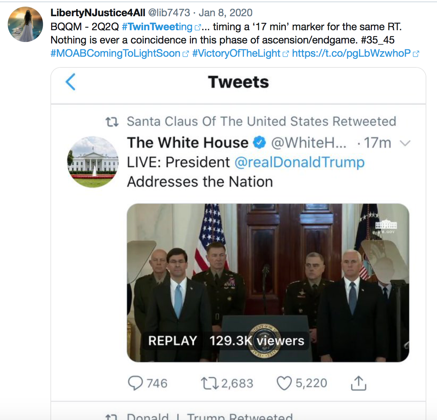
Task: Click the Santa Claus Retweeted label
Action: [x=261, y=122]
